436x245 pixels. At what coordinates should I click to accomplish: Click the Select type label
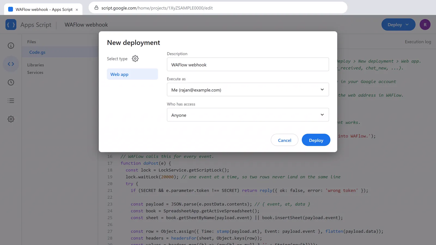(x=117, y=59)
